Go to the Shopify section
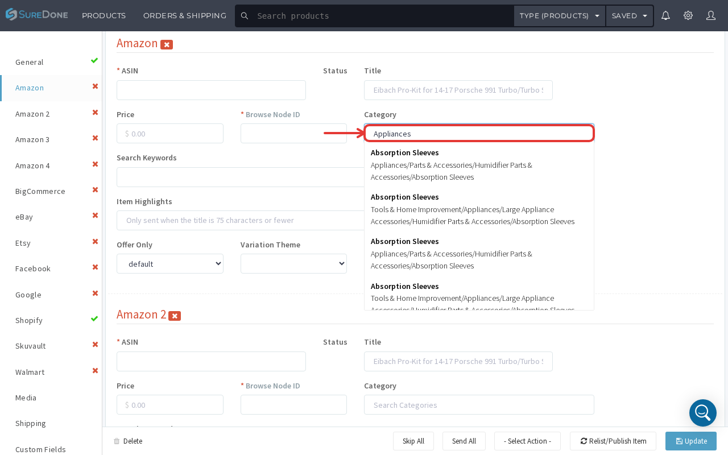The width and height of the screenshot is (728, 455). [x=29, y=320]
